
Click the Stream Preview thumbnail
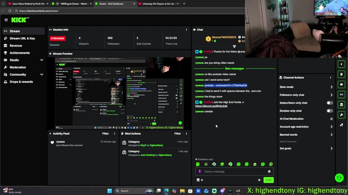point(119,93)
